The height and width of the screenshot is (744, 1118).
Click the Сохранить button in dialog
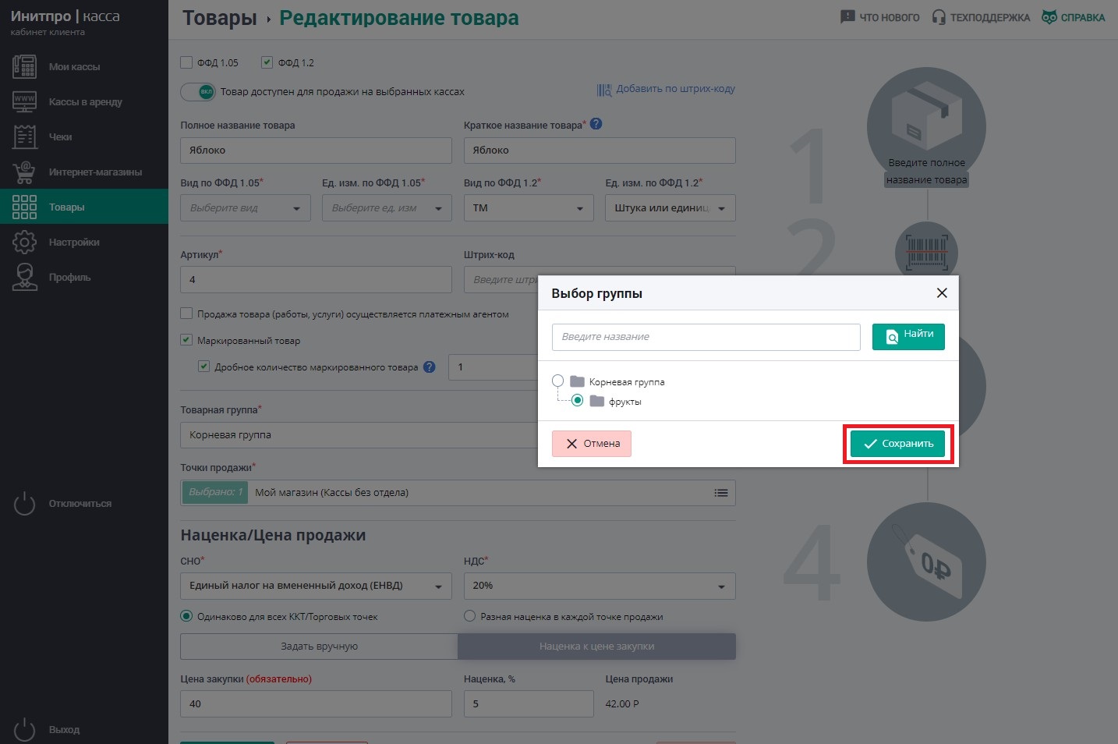tap(897, 444)
